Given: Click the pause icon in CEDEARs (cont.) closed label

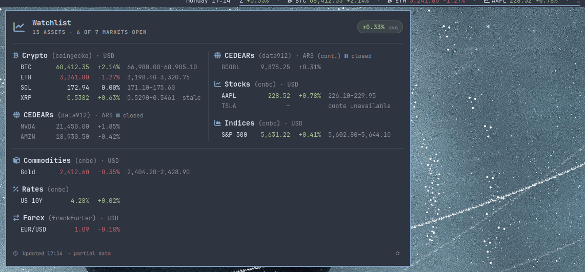Looking at the screenshot, I should point(346,56).
